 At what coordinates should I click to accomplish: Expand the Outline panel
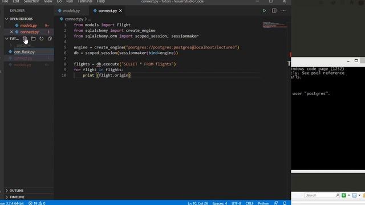pos(7,190)
